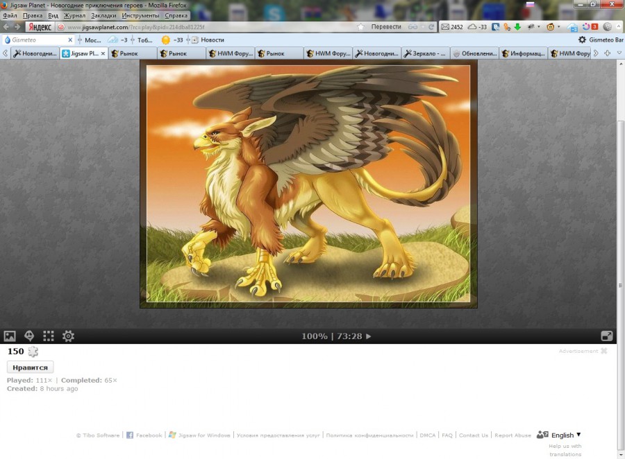Open the DMCA footer link

427,435
